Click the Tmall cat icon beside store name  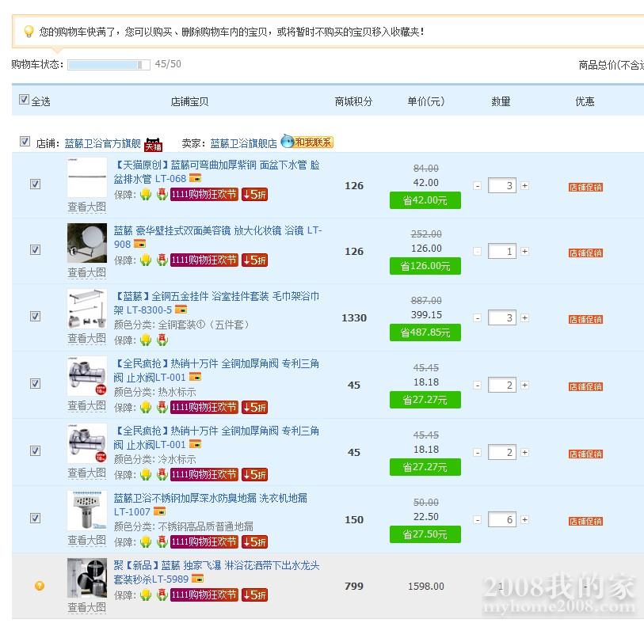pyautogui.click(x=154, y=143)
